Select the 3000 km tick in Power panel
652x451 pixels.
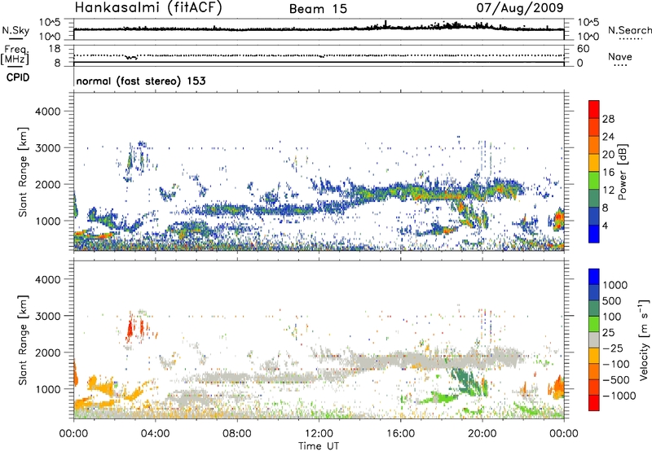coord(47,148)
